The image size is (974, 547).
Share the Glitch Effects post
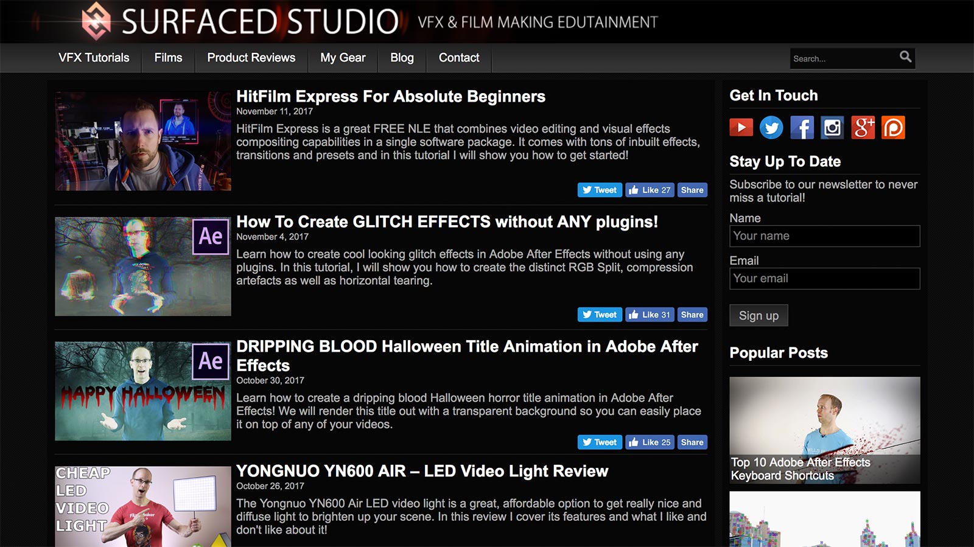click(x=692, y=315)
